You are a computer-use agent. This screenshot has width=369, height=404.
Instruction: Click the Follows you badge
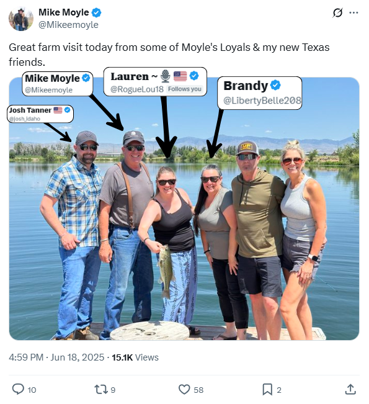[185, 89]
